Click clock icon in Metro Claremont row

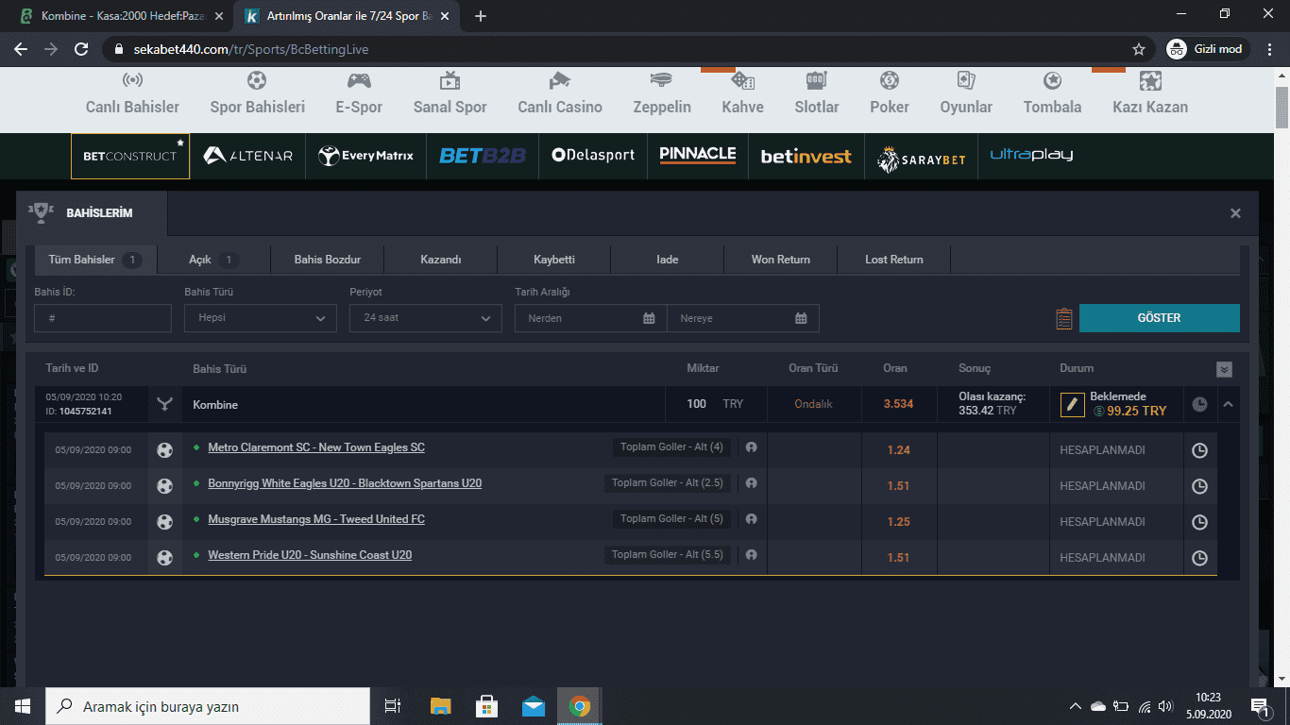(x=1199, y=450)
